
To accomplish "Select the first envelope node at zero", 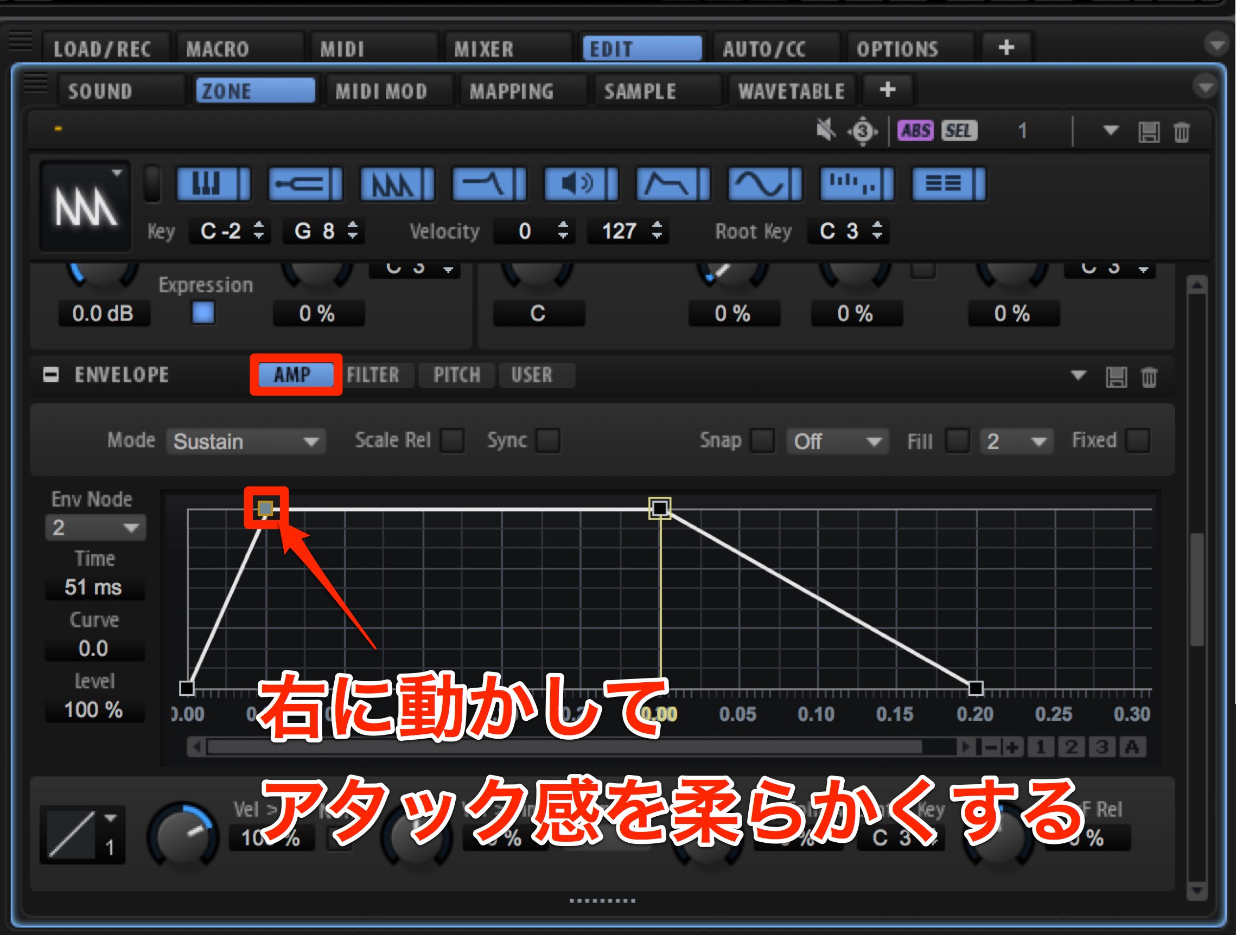I will (187, 688).
